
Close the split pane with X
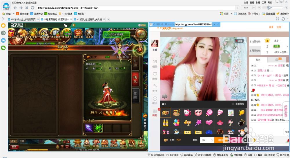(215, 24)
